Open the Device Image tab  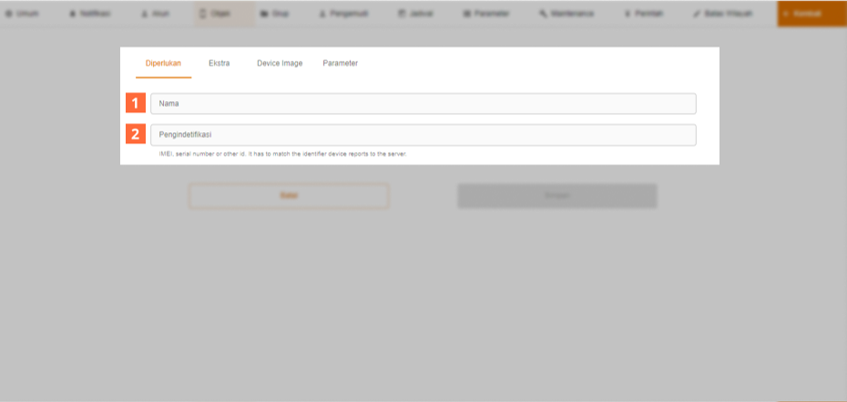[280, 64]
